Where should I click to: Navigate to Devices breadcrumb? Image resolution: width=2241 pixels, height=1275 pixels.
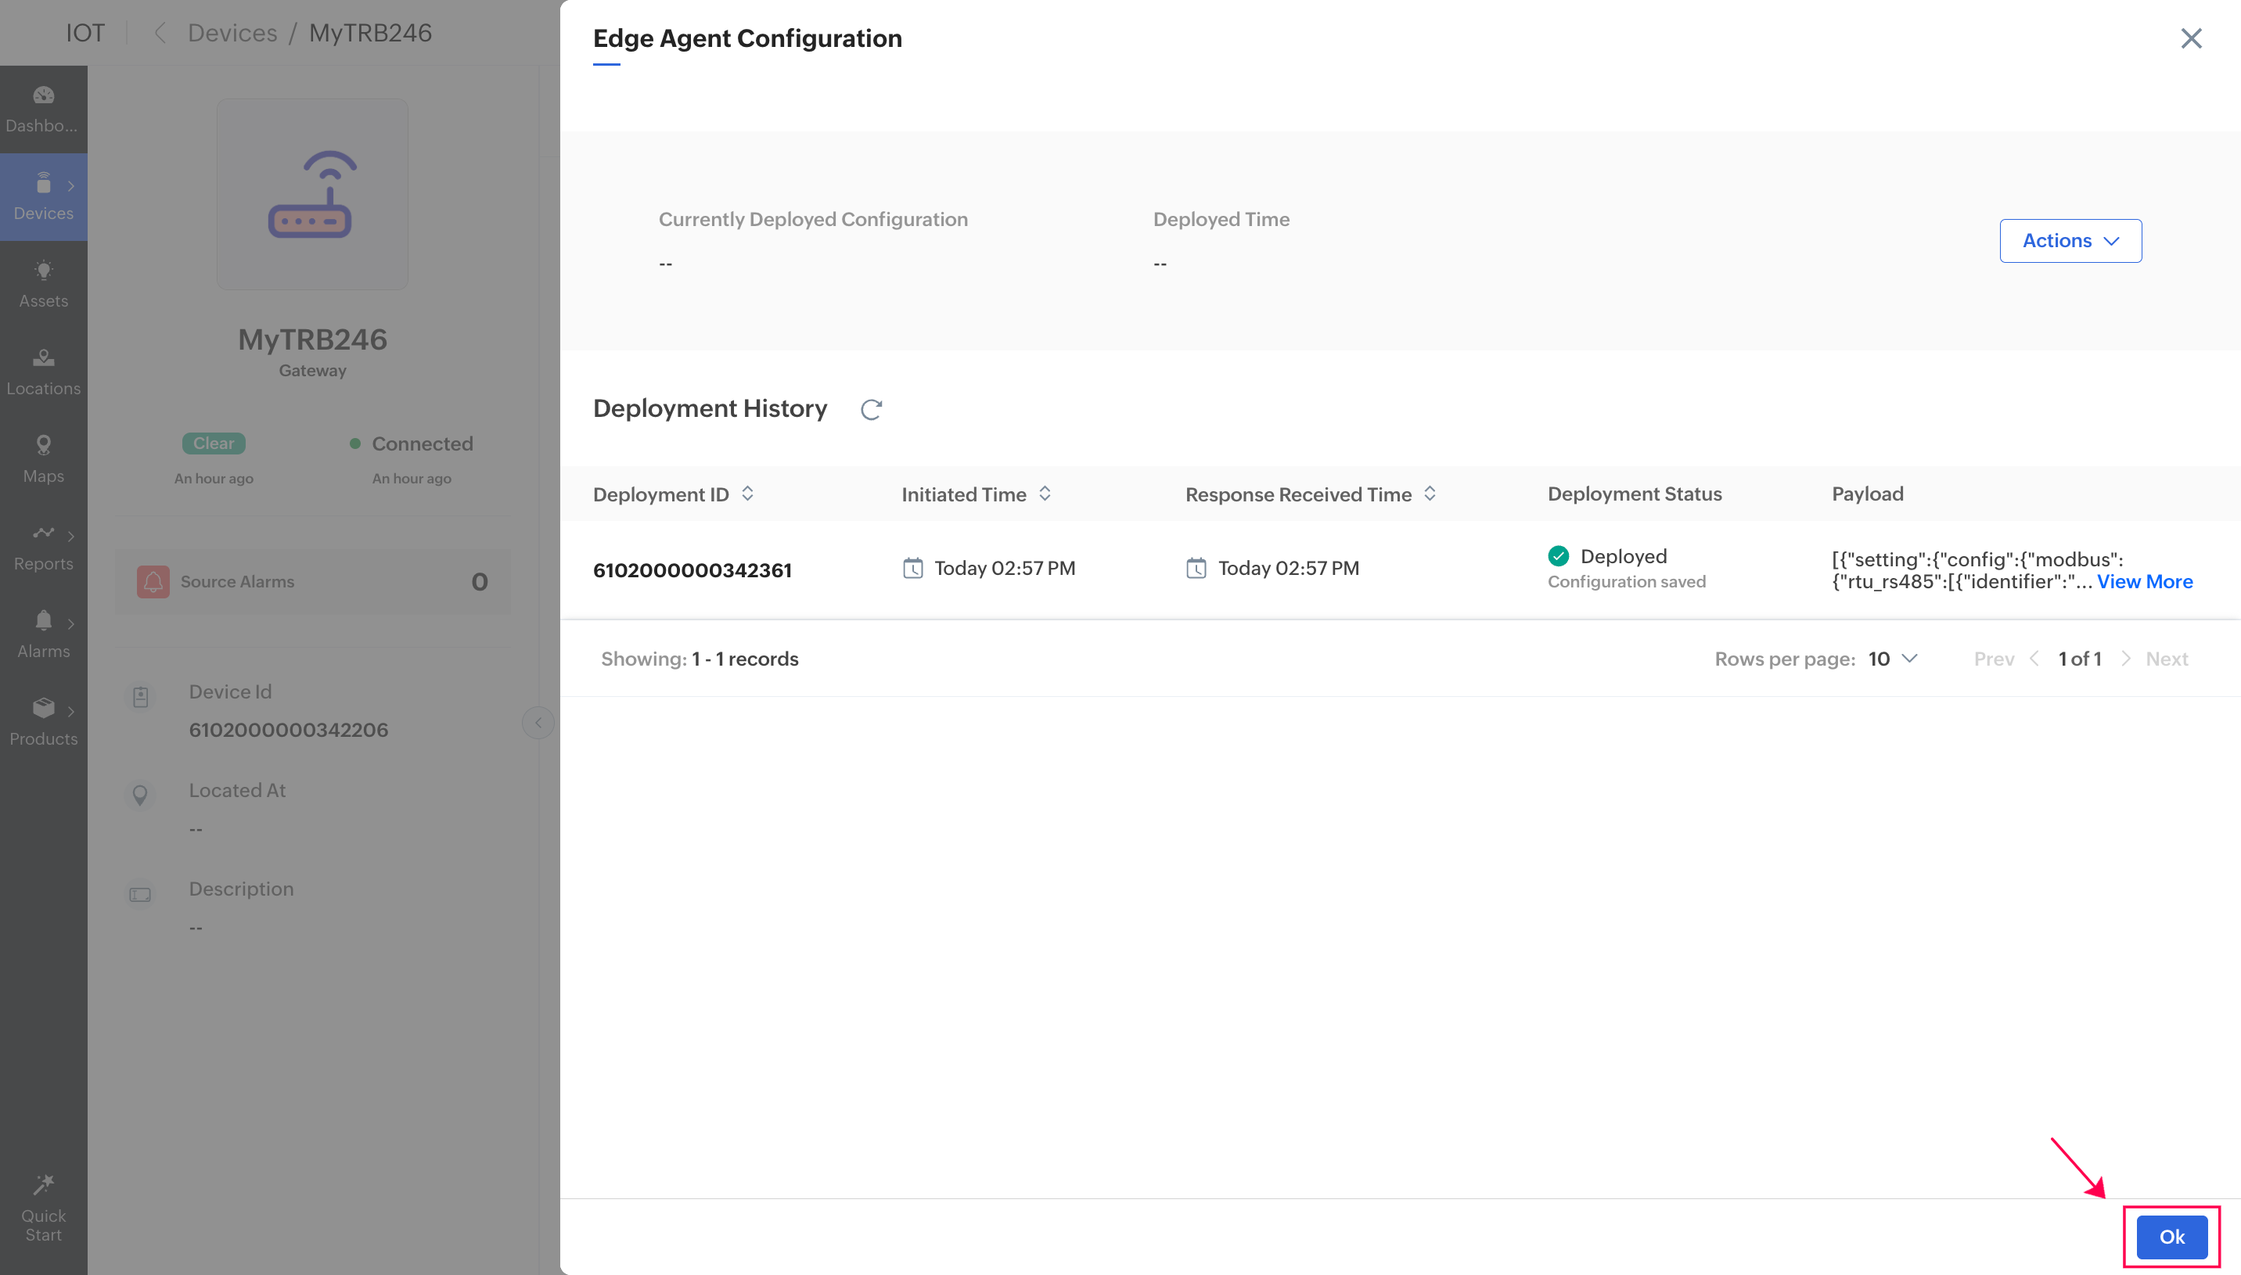click(x=232, y=34)
